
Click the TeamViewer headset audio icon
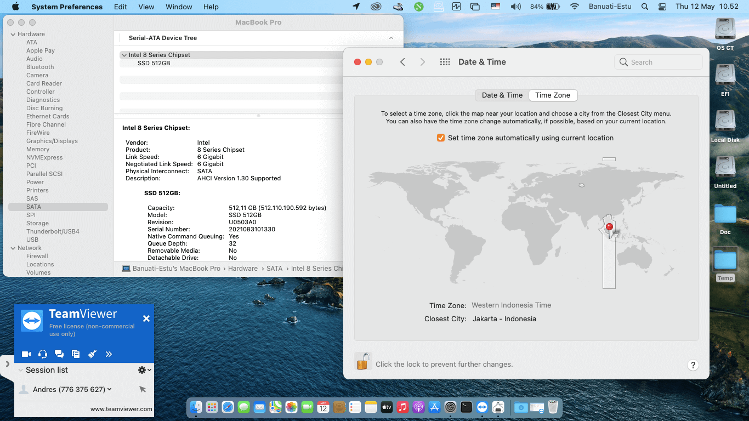click(43, 354)
